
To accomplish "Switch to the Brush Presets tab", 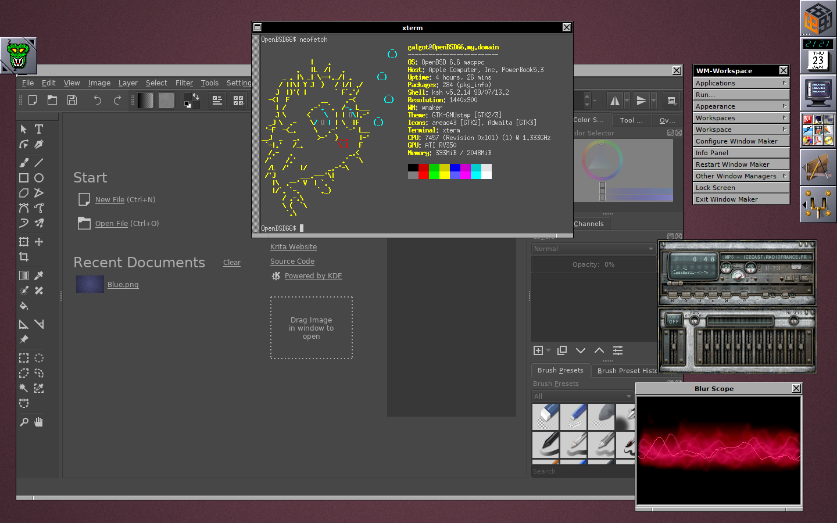I will point(560,370).
